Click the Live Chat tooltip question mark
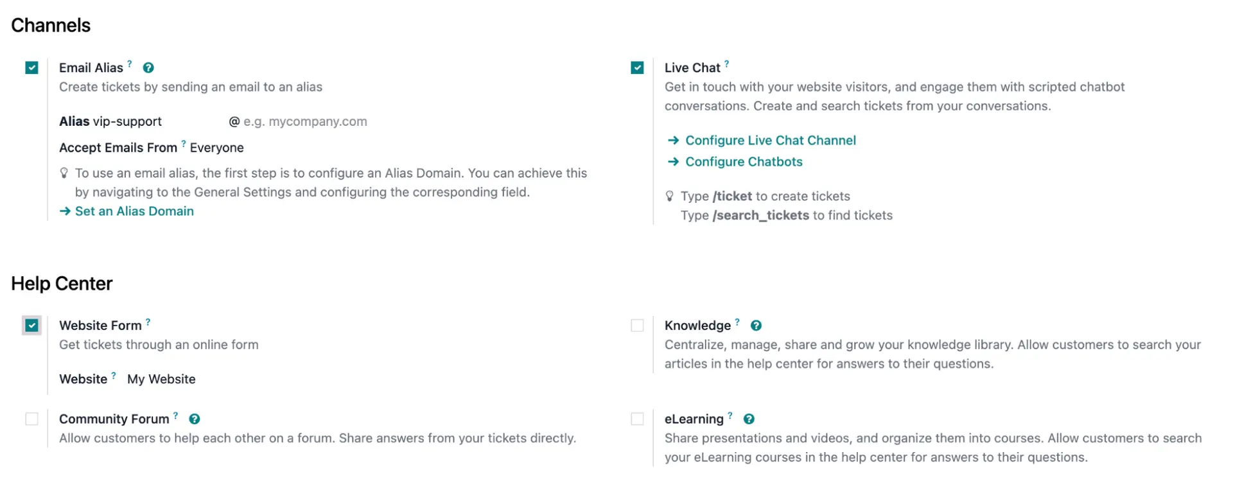The height and width of the screenshot is (497, 1233). (726, 64)
